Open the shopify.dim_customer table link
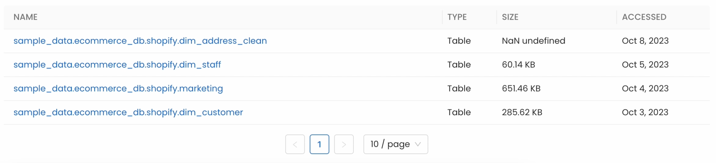Viewport: 716px width, 163px height. 128,112
